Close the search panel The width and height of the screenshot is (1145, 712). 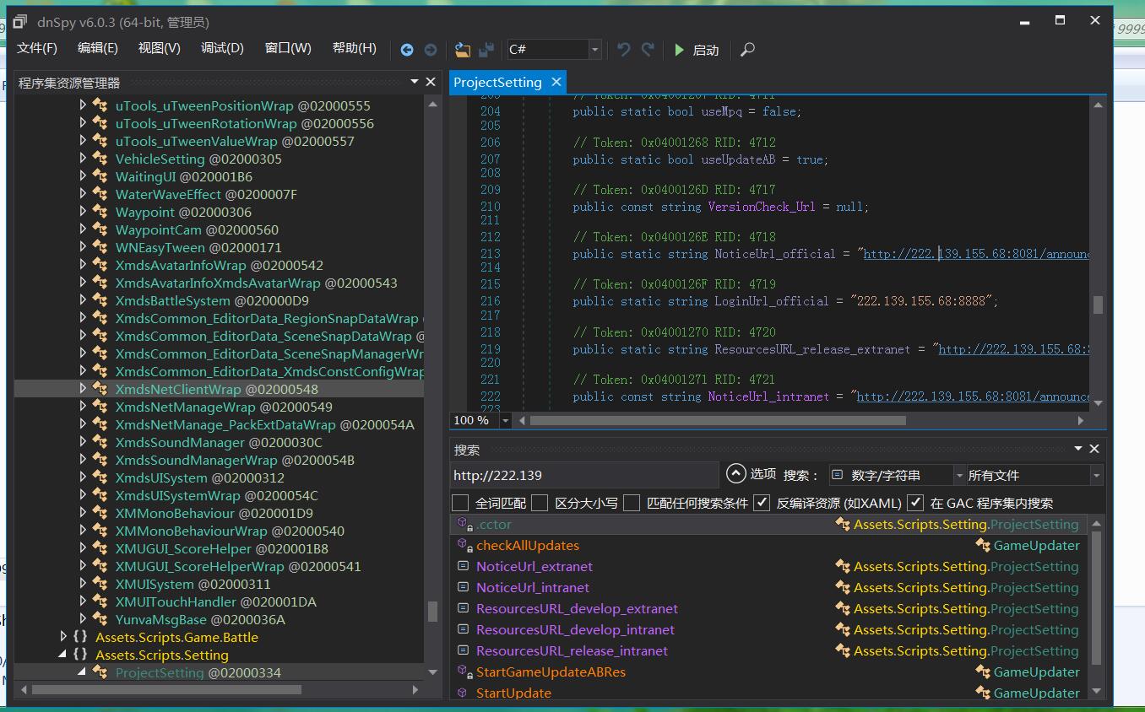(x=1094, y=449)
